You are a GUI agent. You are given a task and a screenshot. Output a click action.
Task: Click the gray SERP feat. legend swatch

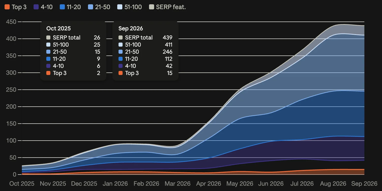[x=151, y=7]
